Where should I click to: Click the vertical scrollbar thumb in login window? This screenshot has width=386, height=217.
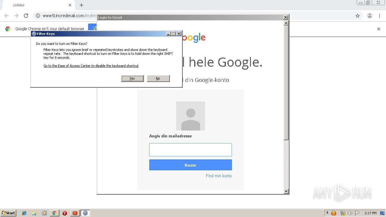[x=286, y=83]
